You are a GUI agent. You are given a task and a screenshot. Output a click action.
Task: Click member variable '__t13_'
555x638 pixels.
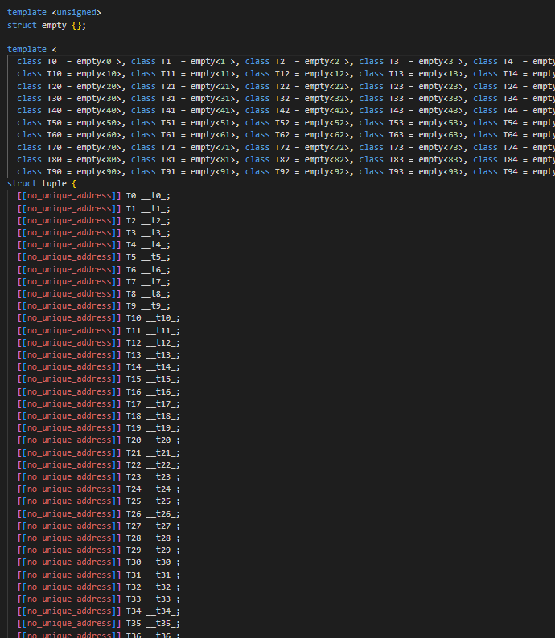click(x=161, y=355)
